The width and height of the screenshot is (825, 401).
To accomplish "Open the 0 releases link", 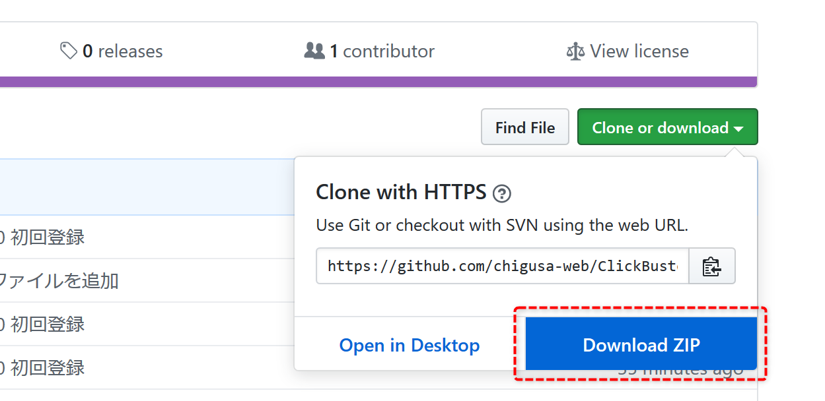I will point(112,51).
